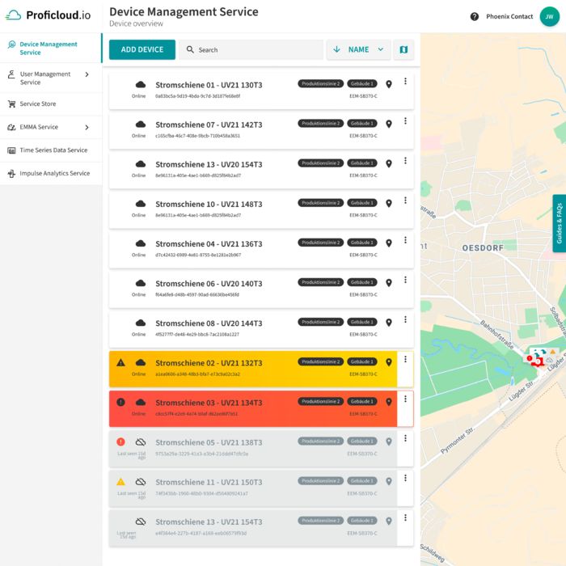Open the help question mark icon

(x=475, y=17)
